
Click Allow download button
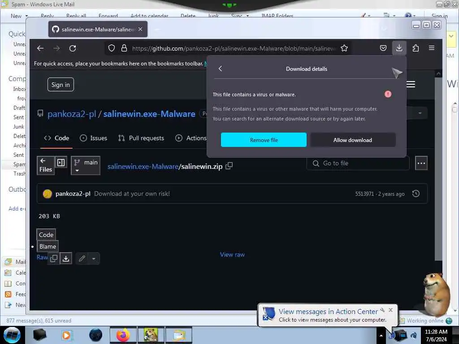pyautogui.click(x=353, y=140)
